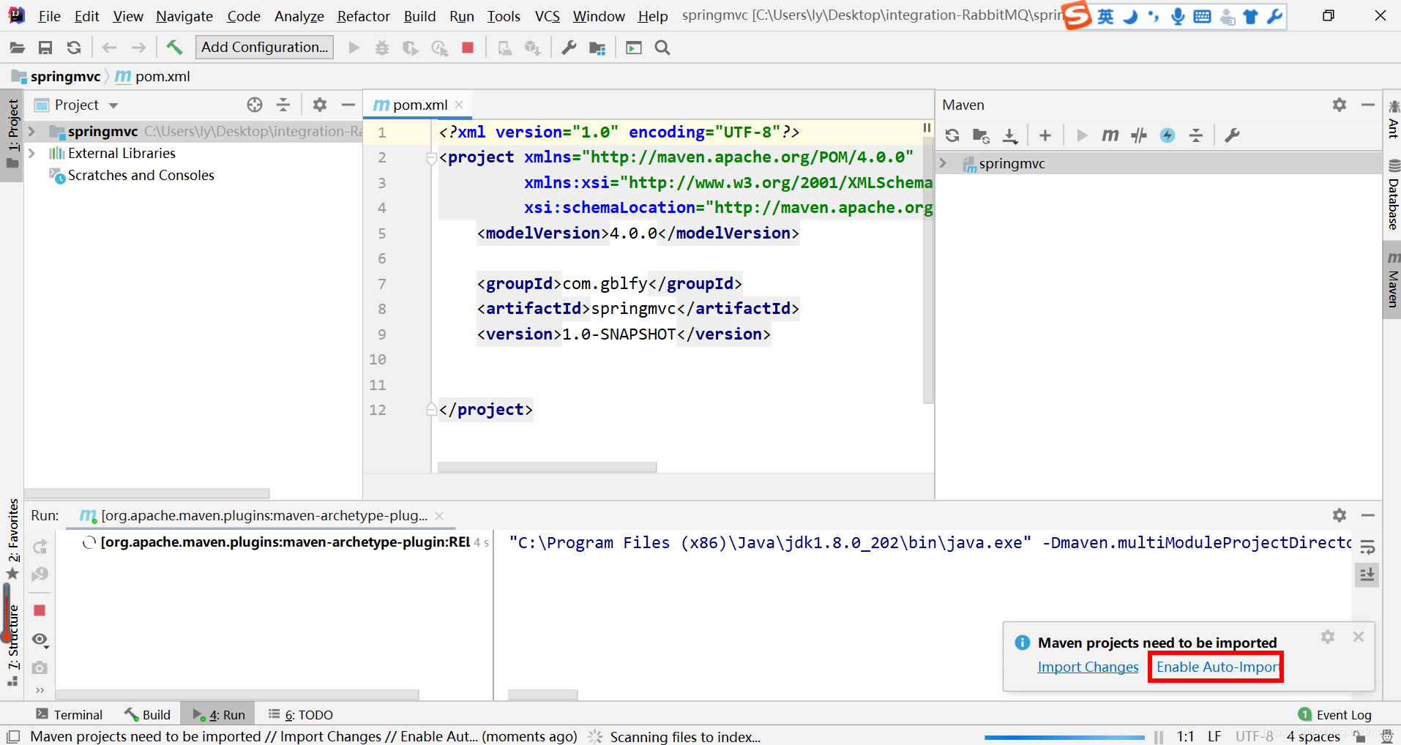Hide the Project panel with the minus icon
Screen dimensions: 1401x745
coord(348,105)
